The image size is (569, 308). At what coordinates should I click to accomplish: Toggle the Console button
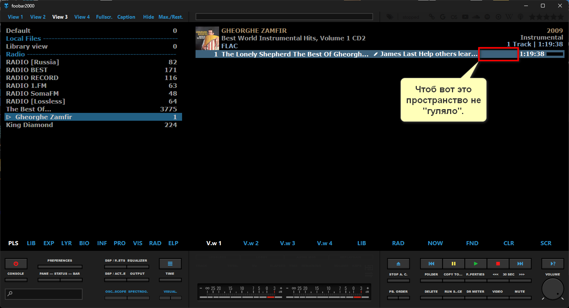(x=16, y=280)
